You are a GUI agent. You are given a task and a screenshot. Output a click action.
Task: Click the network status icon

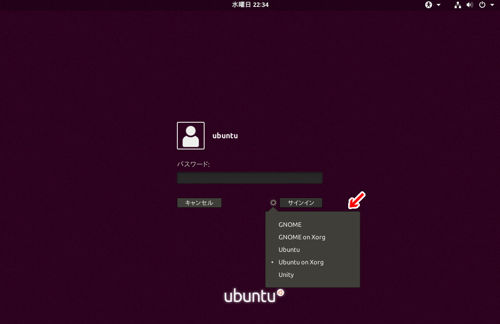click(x=457, y=5)
